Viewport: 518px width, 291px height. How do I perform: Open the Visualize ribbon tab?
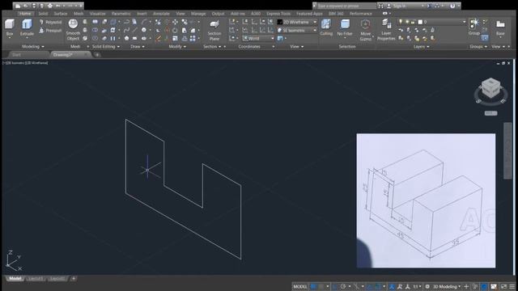pos(97,14)
